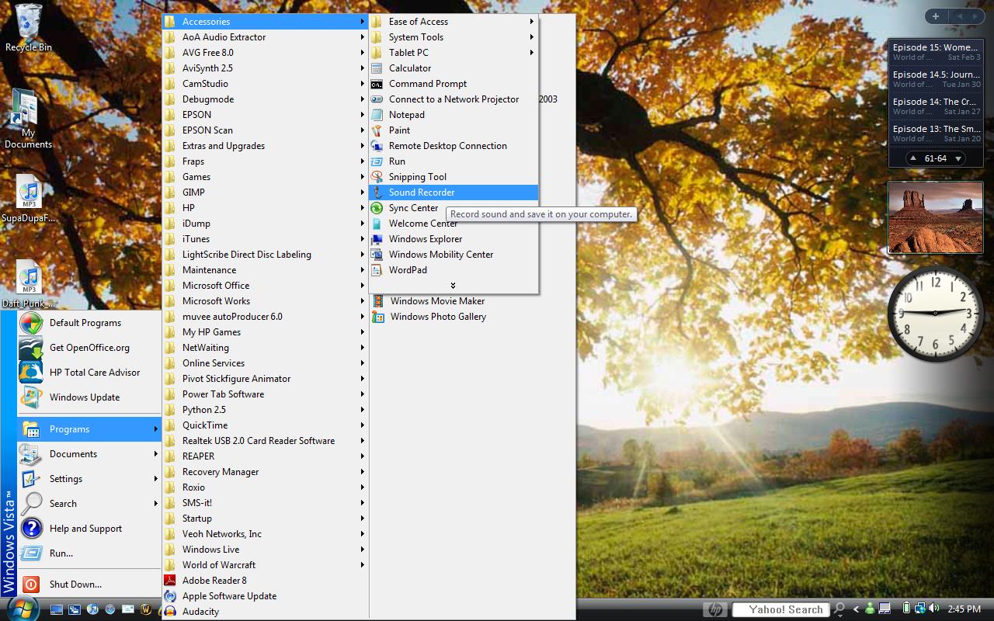Click the HP logo on the taskbar

[715, 609]
